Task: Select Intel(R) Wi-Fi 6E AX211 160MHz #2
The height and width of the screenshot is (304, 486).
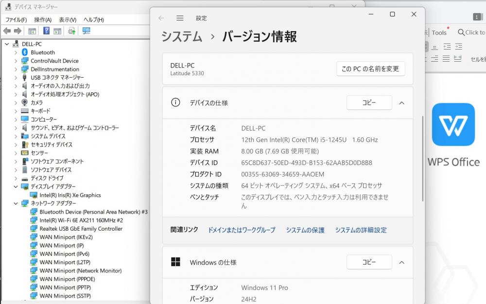Action: point(81,220)
